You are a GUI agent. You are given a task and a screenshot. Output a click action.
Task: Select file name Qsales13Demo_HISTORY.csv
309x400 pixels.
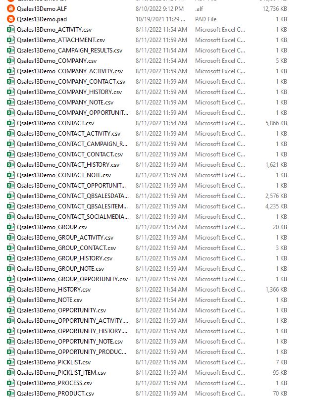(x=54, y=290)
